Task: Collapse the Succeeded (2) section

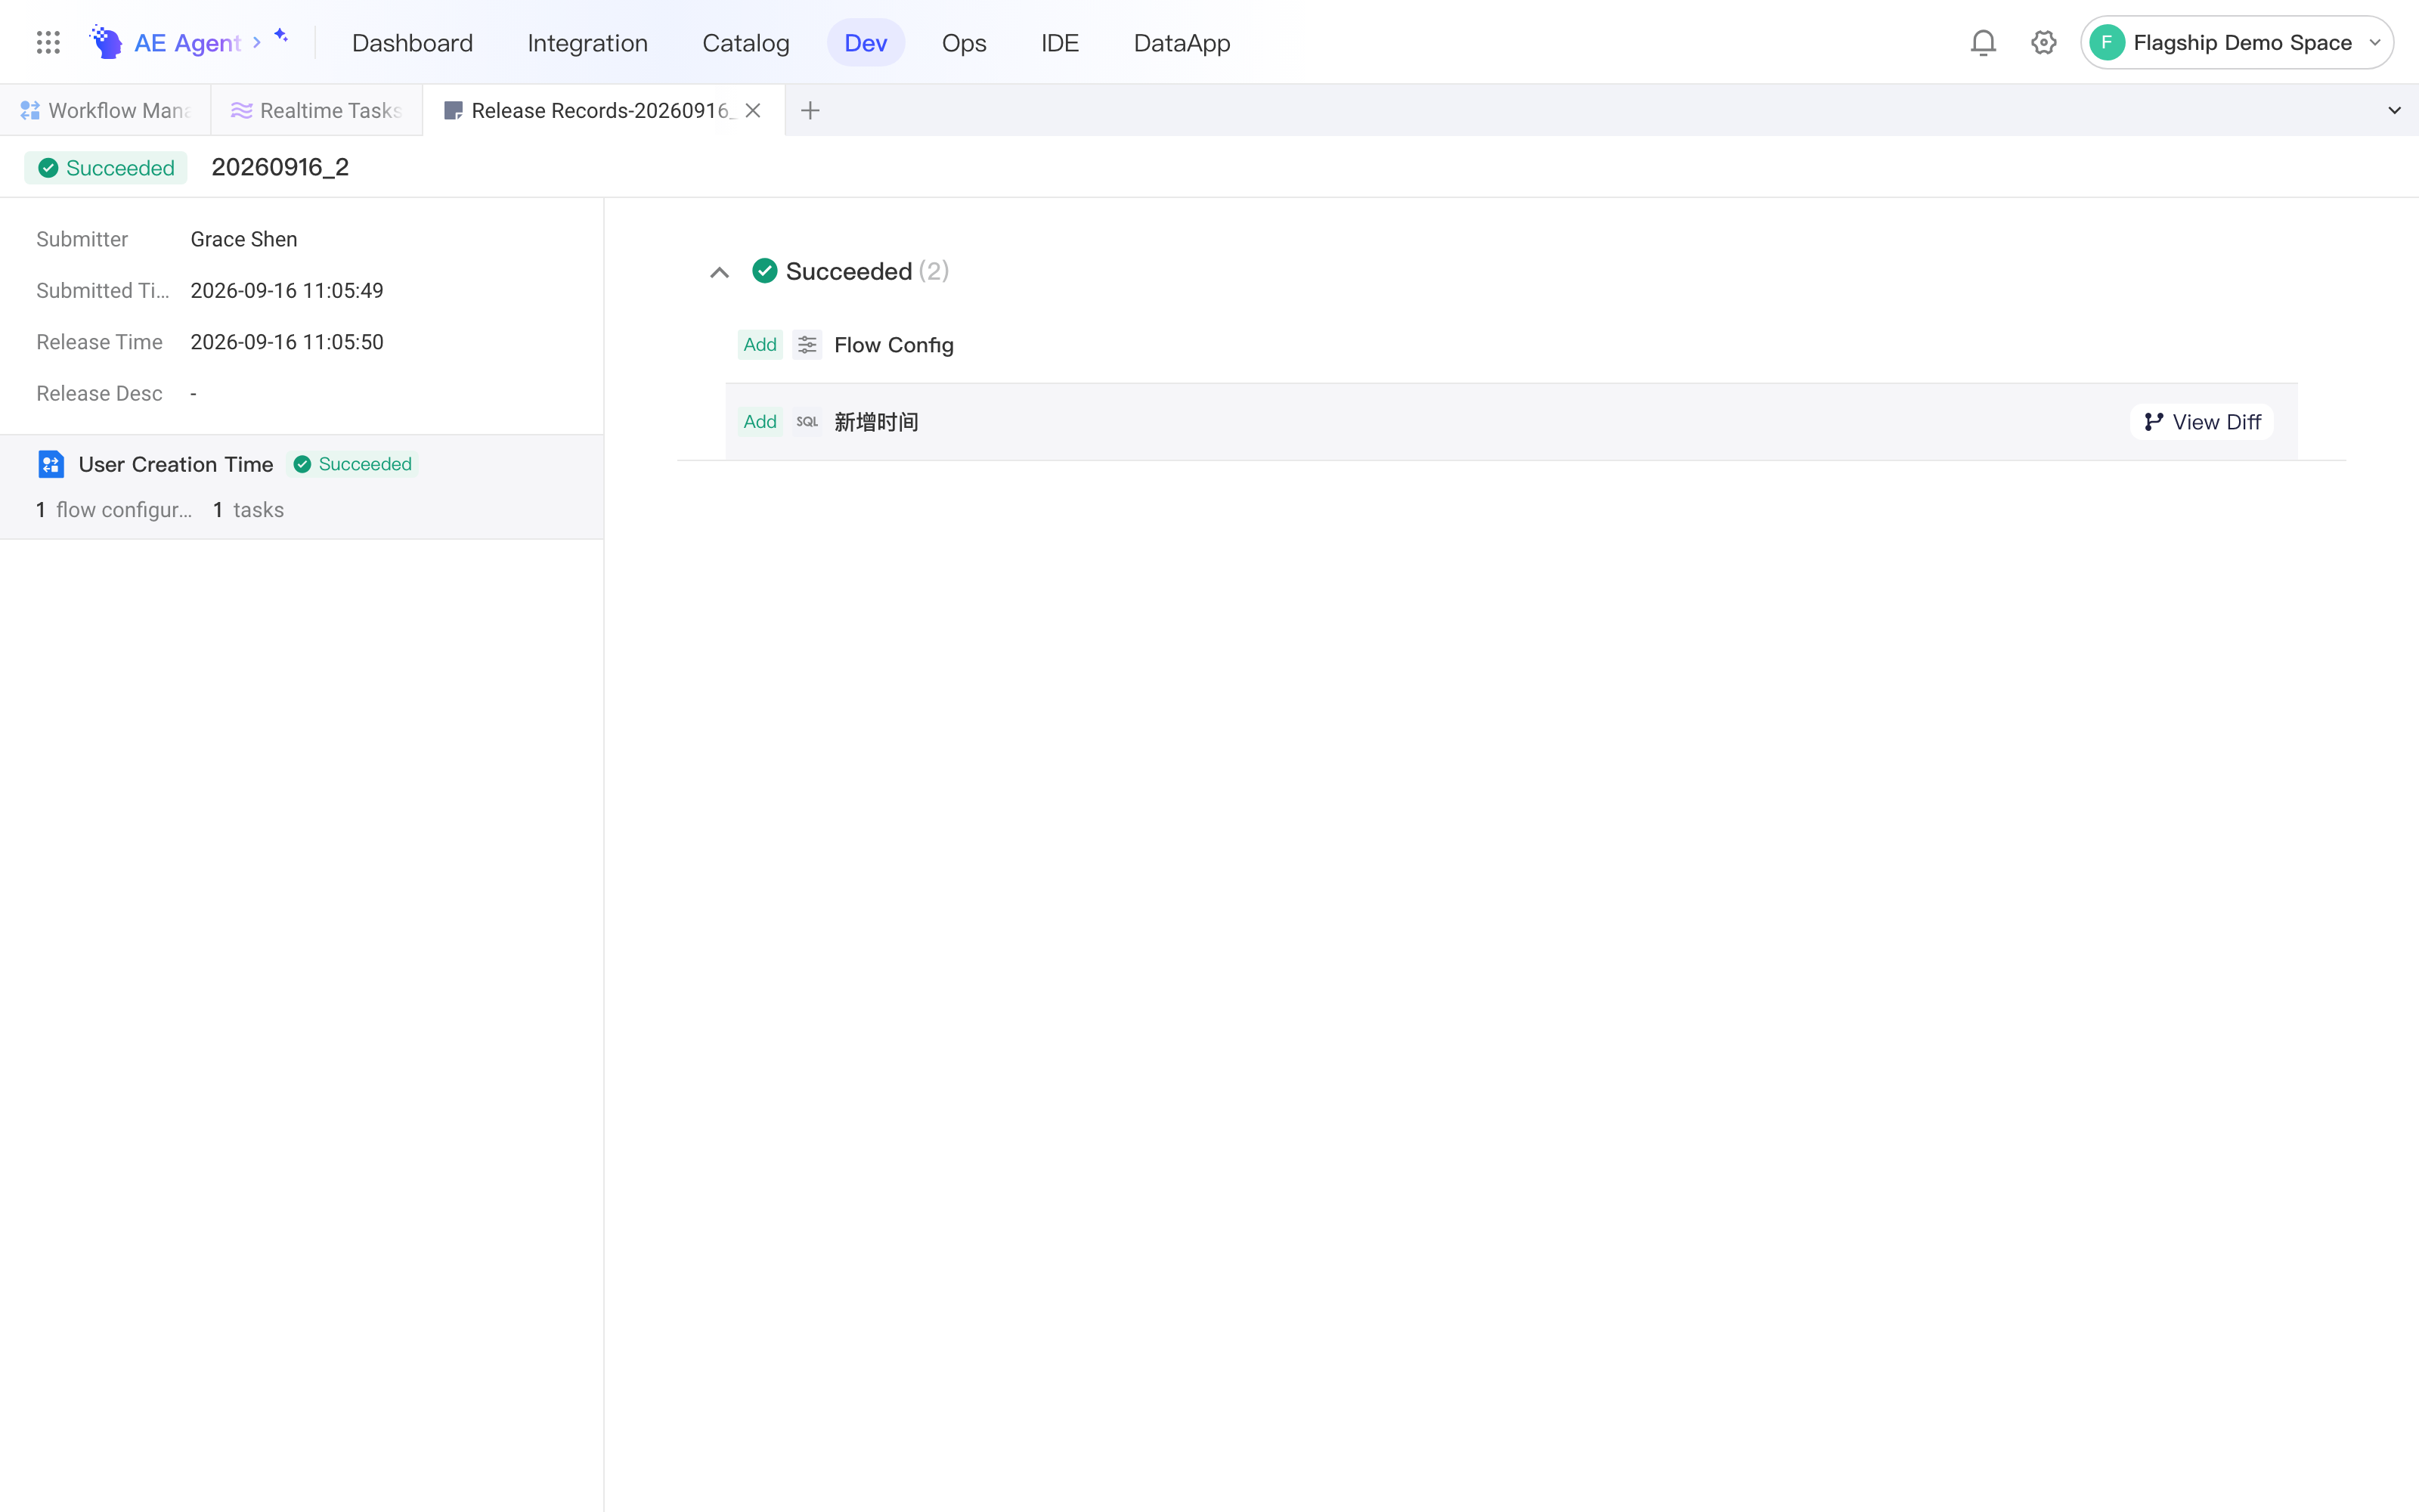Action: (719, 272)
